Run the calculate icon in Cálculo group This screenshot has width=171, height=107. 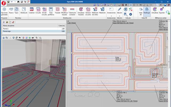[126, 9]
